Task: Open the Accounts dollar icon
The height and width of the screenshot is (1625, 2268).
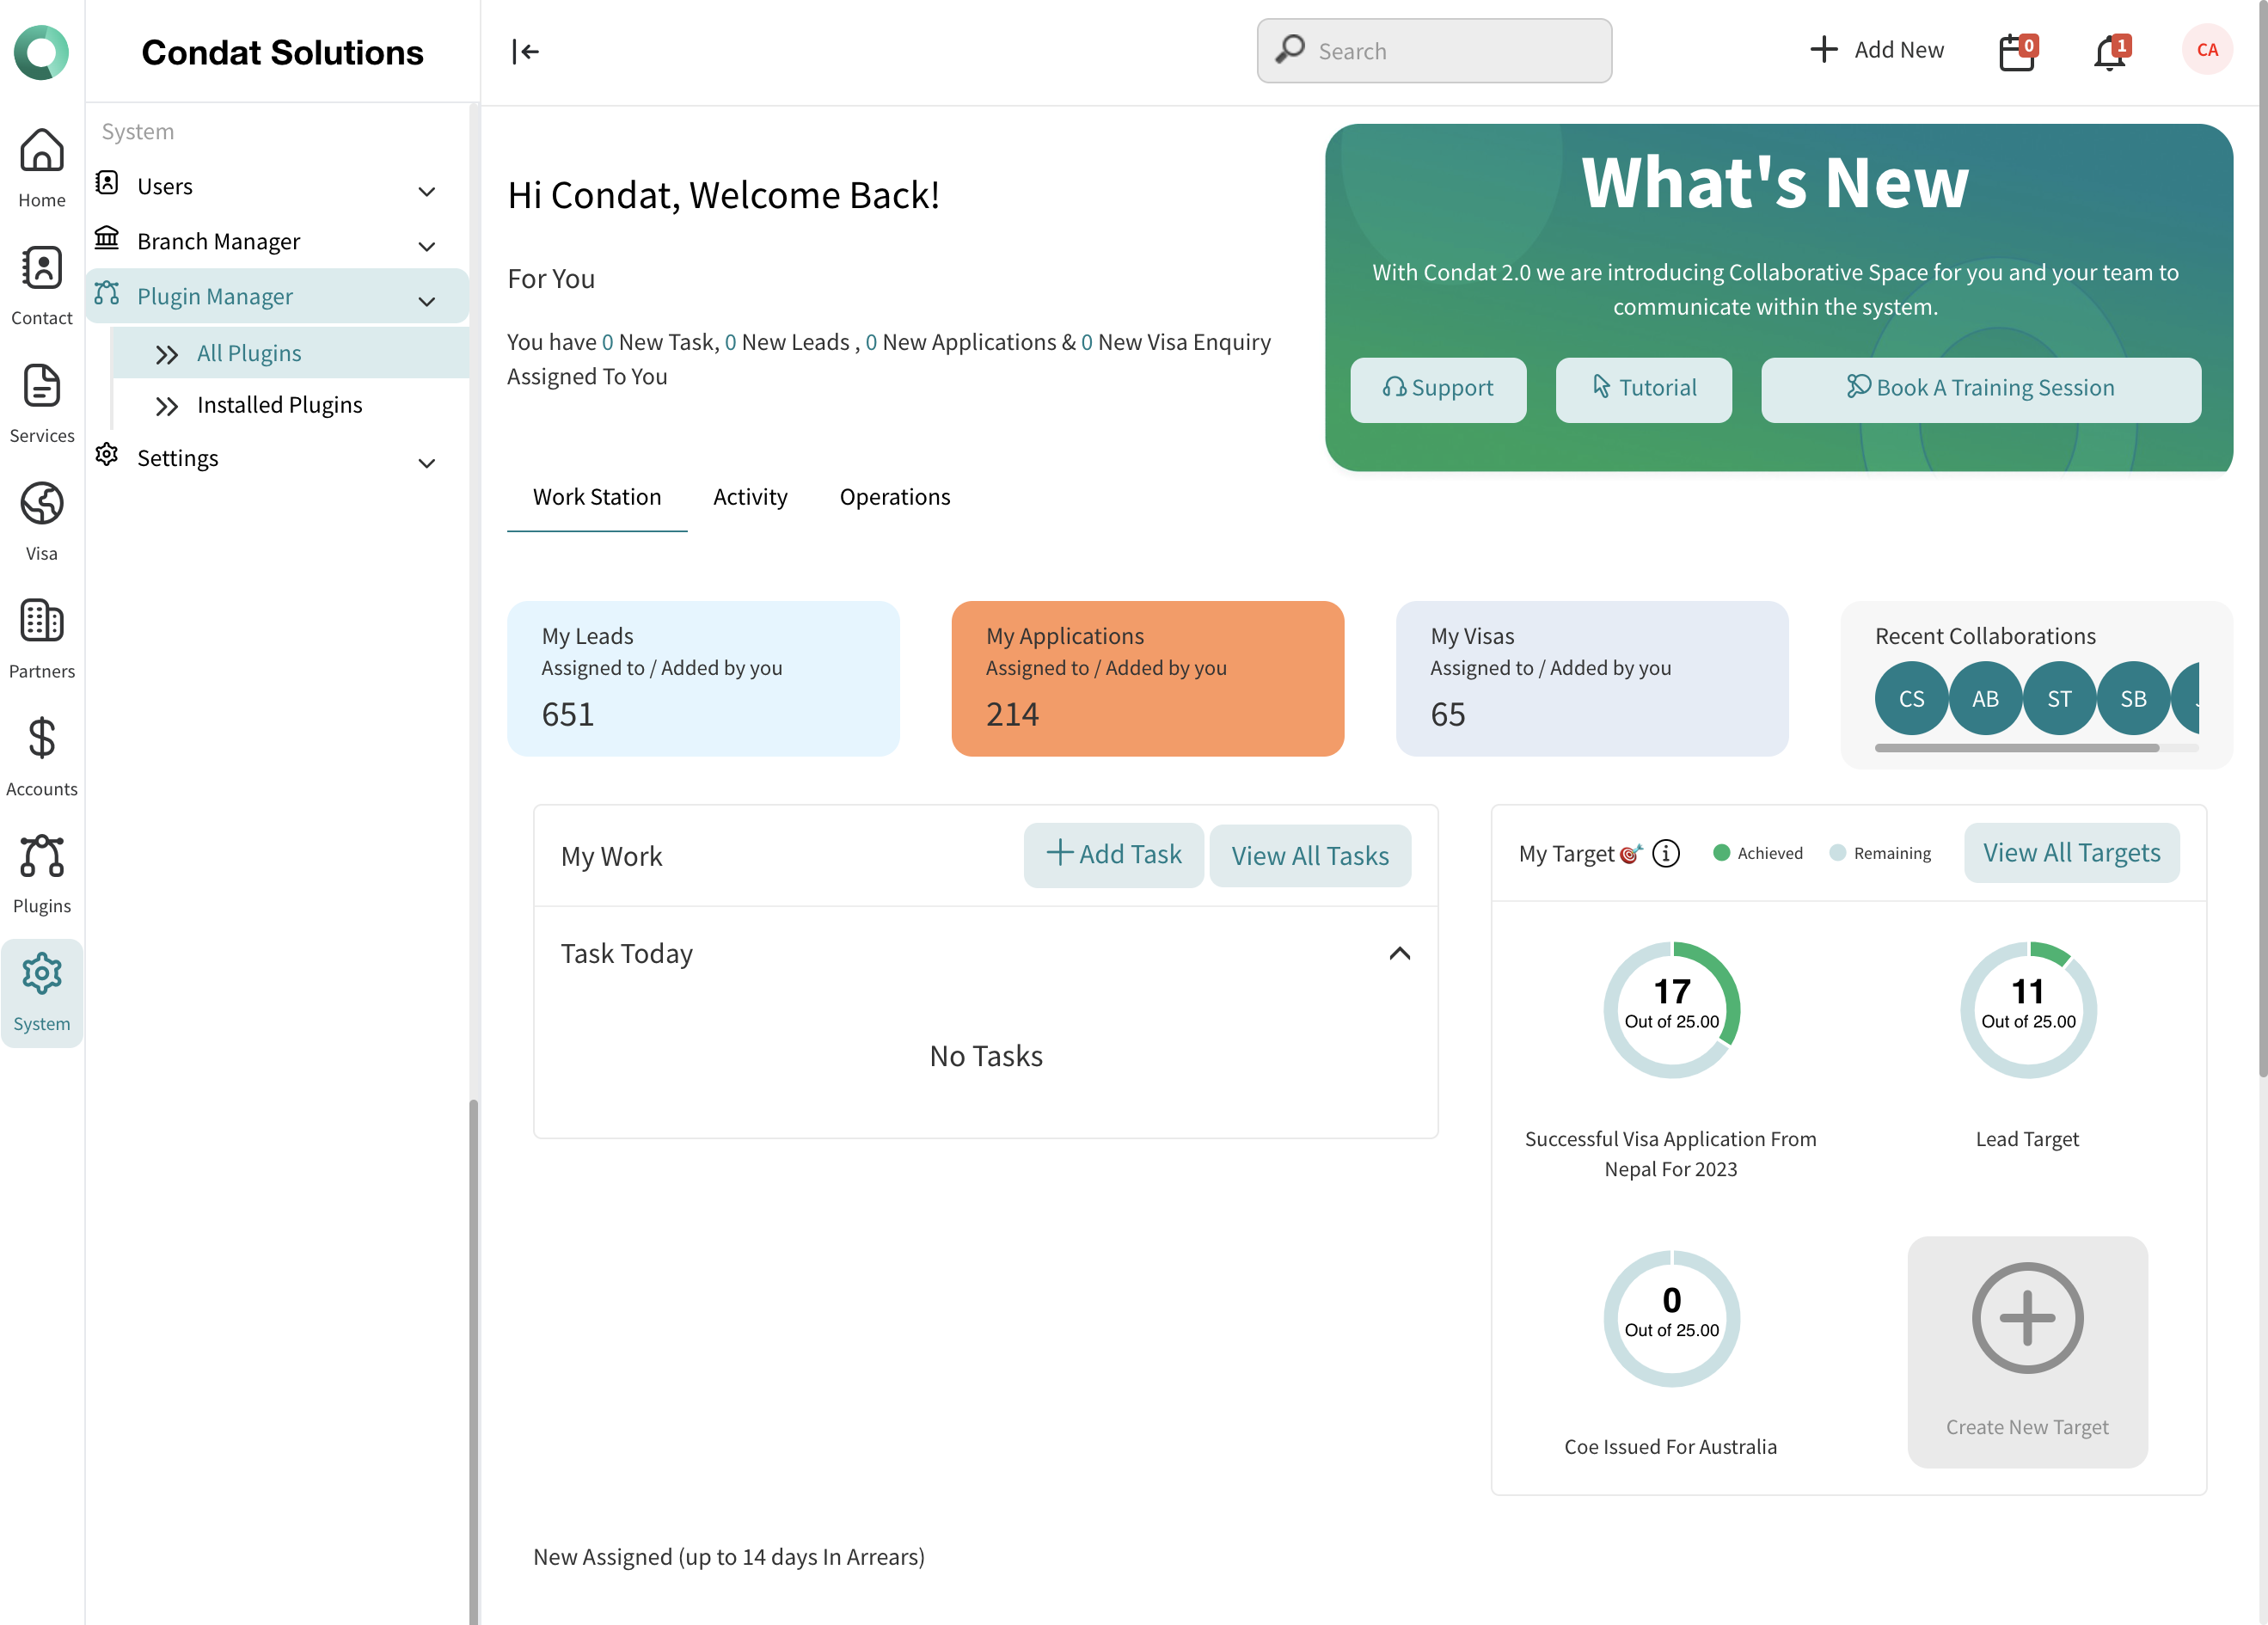Action: [42, 739]
